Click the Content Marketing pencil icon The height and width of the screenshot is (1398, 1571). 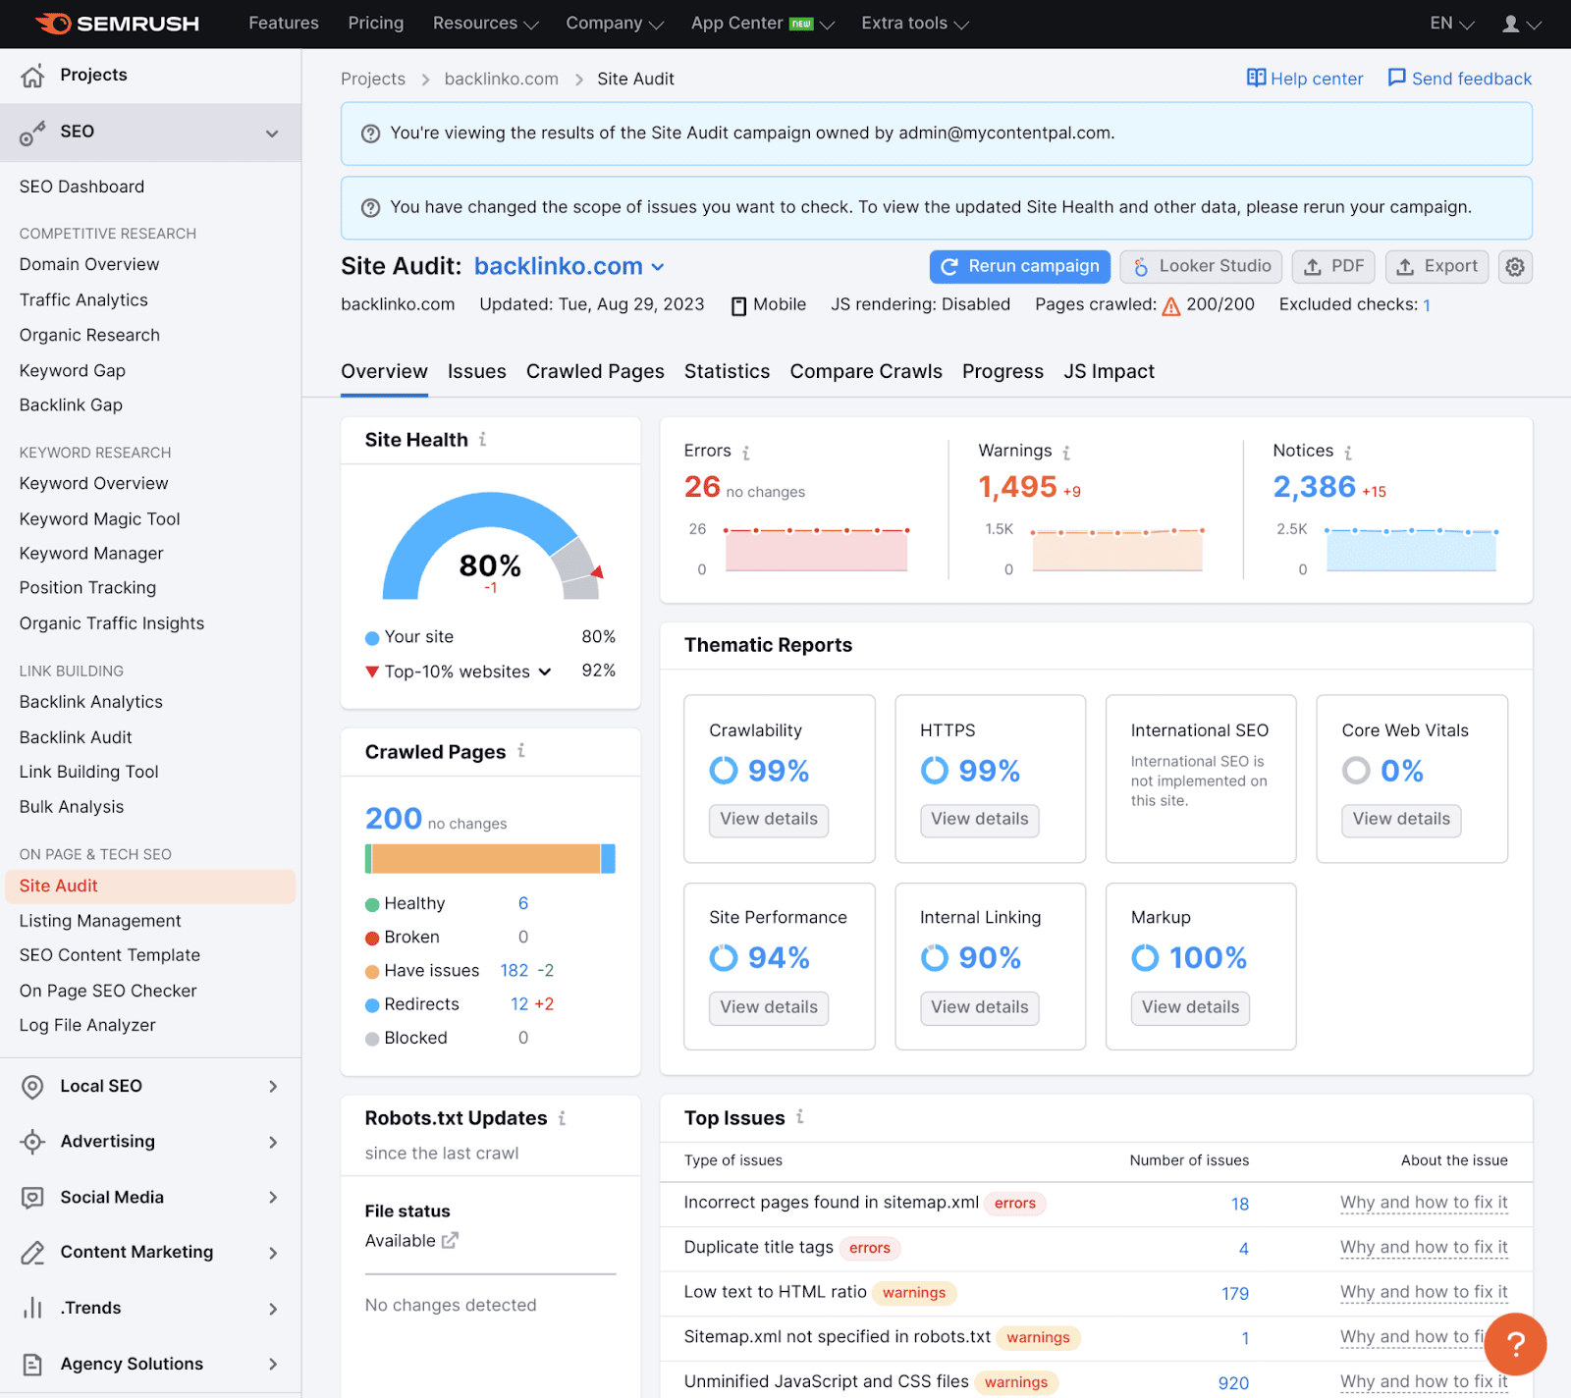[x=32, y=1253]
